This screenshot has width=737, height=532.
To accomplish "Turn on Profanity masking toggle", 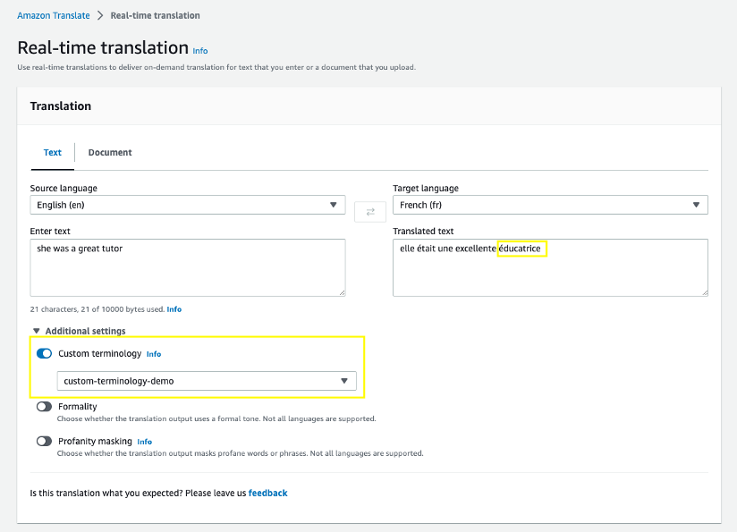I will click(x=44, y=441).
